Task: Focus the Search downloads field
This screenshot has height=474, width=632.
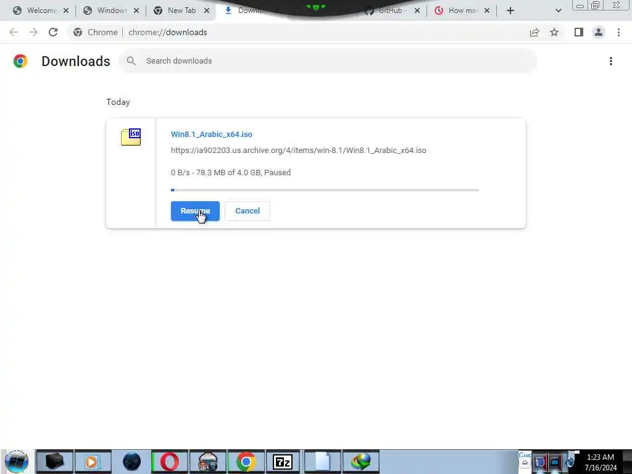Action: tap(328, 61)
